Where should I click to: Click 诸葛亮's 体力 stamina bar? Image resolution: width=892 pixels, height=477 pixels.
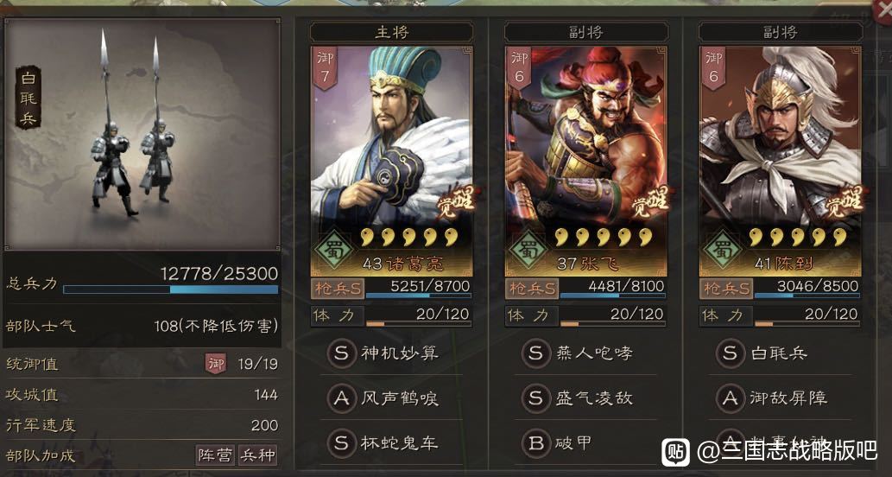point(418,324)
